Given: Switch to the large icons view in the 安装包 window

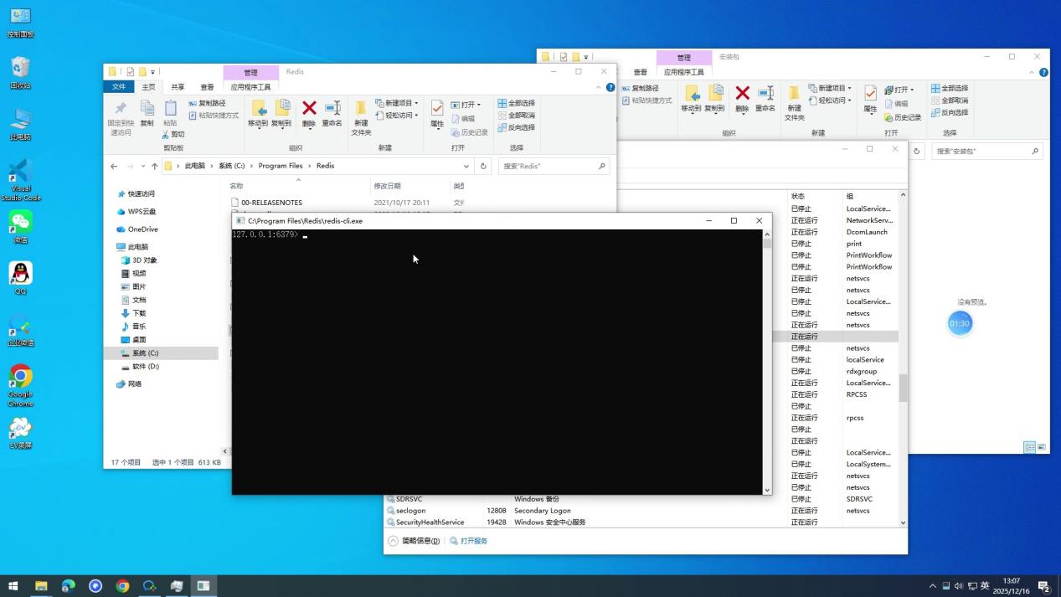Looking at the screenshot, I should tap(1042, 447).
